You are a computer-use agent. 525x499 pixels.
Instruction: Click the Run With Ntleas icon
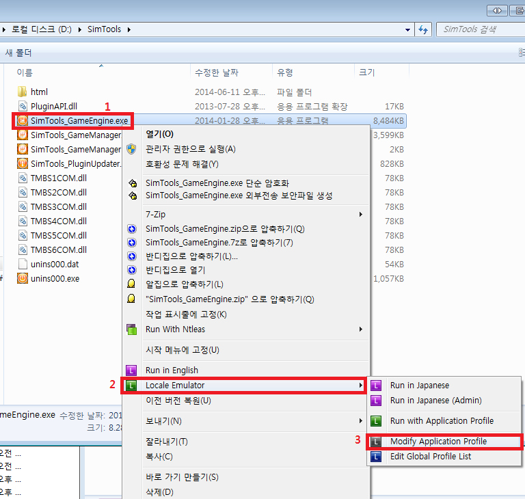(131, 329)
